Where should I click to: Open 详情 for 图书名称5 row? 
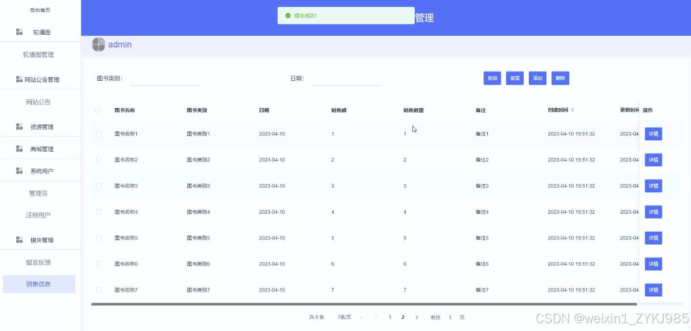coord(653,238)
